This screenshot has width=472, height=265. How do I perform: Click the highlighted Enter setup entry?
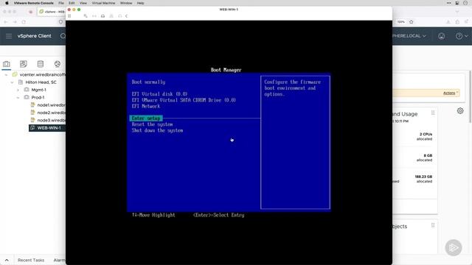click(146, 119)
